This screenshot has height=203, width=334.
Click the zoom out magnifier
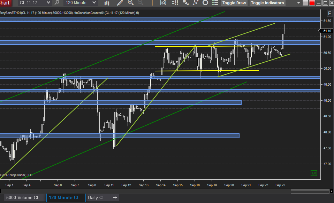141,3
